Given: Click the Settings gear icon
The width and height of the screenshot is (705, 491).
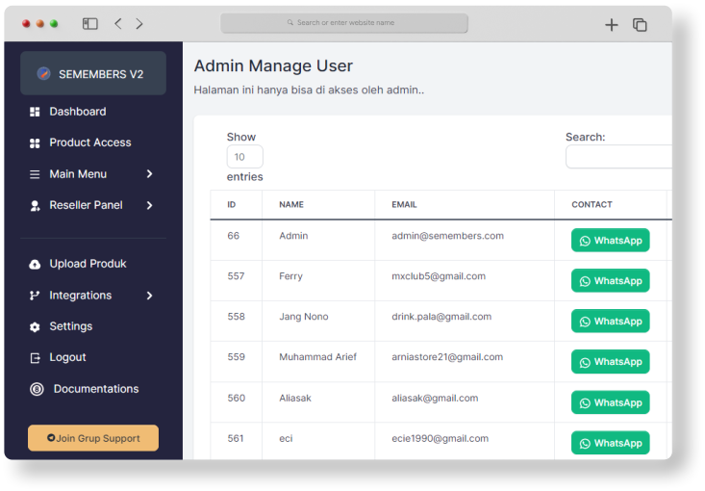Looking at the screenshot, I should [x=36, y=326].
